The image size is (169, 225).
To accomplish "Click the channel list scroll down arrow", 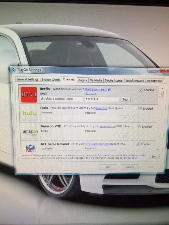I will coord(158,149).
